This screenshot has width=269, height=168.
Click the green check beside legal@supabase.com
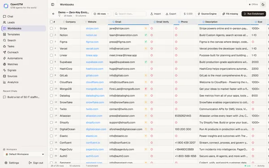click(146, 62)
